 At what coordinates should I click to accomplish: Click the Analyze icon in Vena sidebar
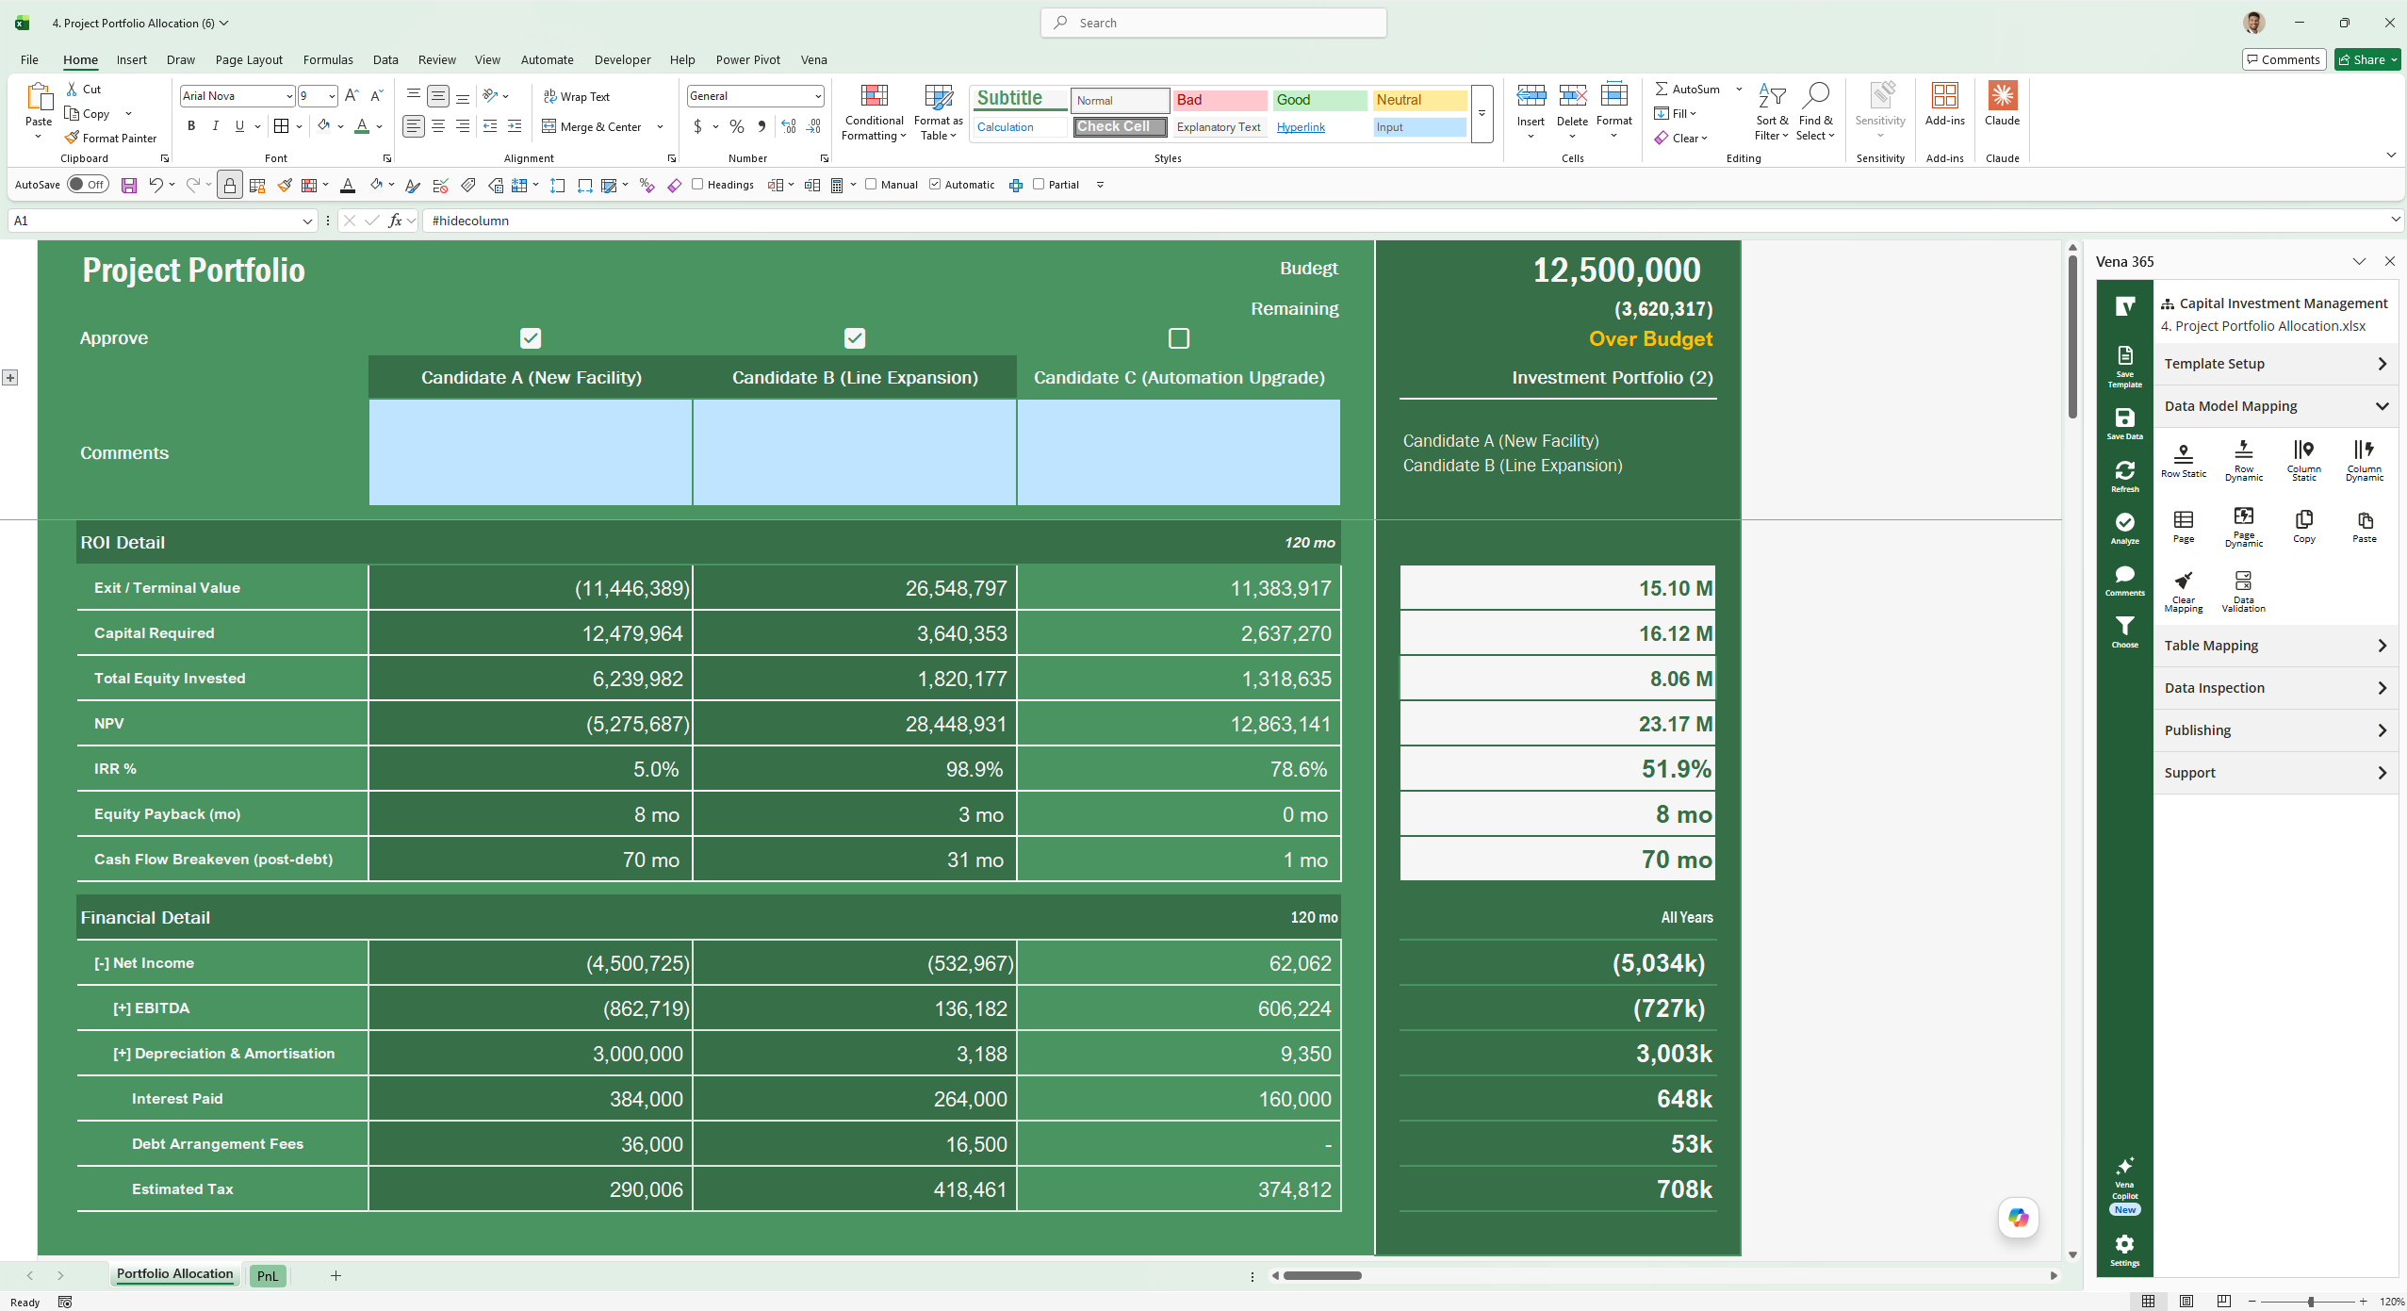click(x=2124, y=528)
